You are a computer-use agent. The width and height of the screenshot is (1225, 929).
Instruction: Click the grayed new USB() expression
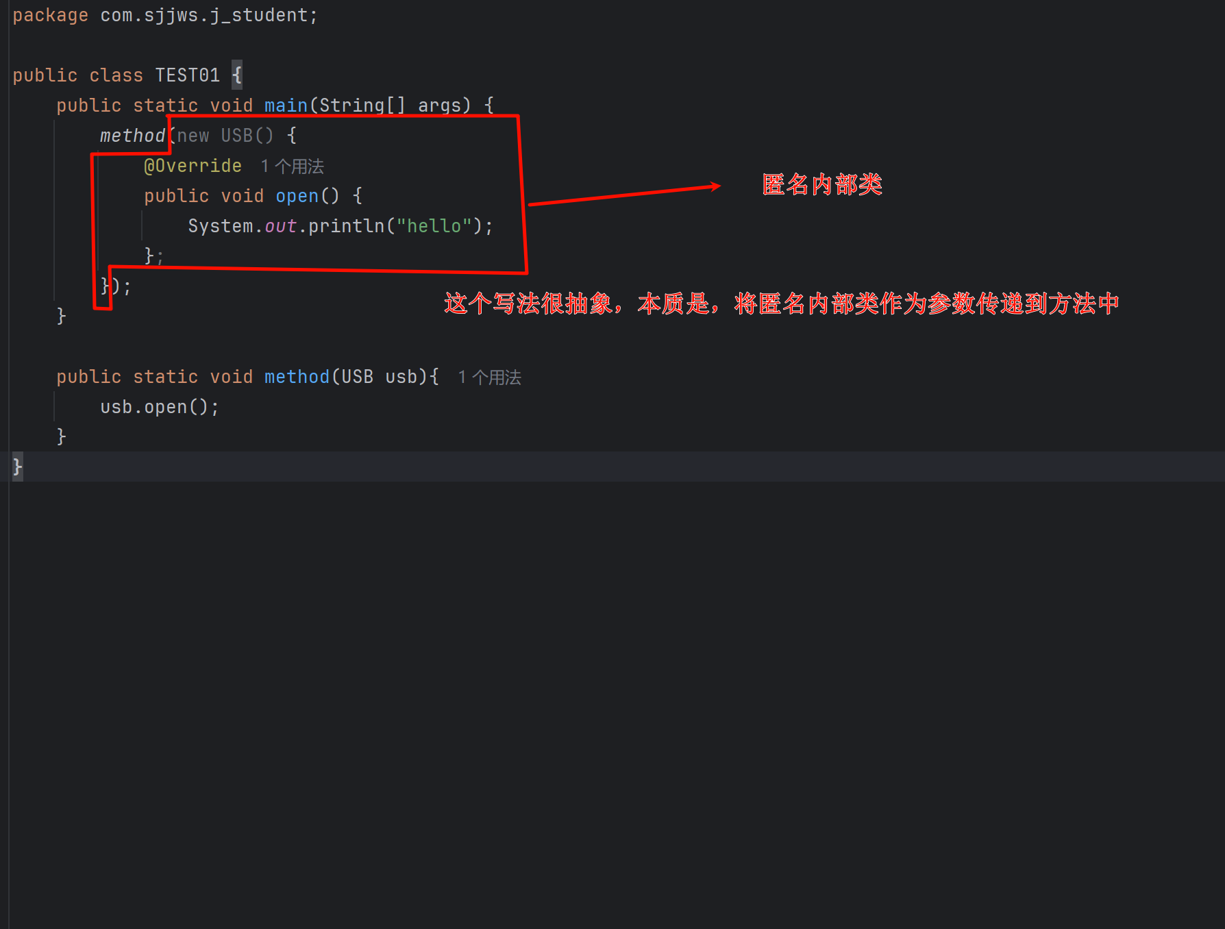pos(225,136)
